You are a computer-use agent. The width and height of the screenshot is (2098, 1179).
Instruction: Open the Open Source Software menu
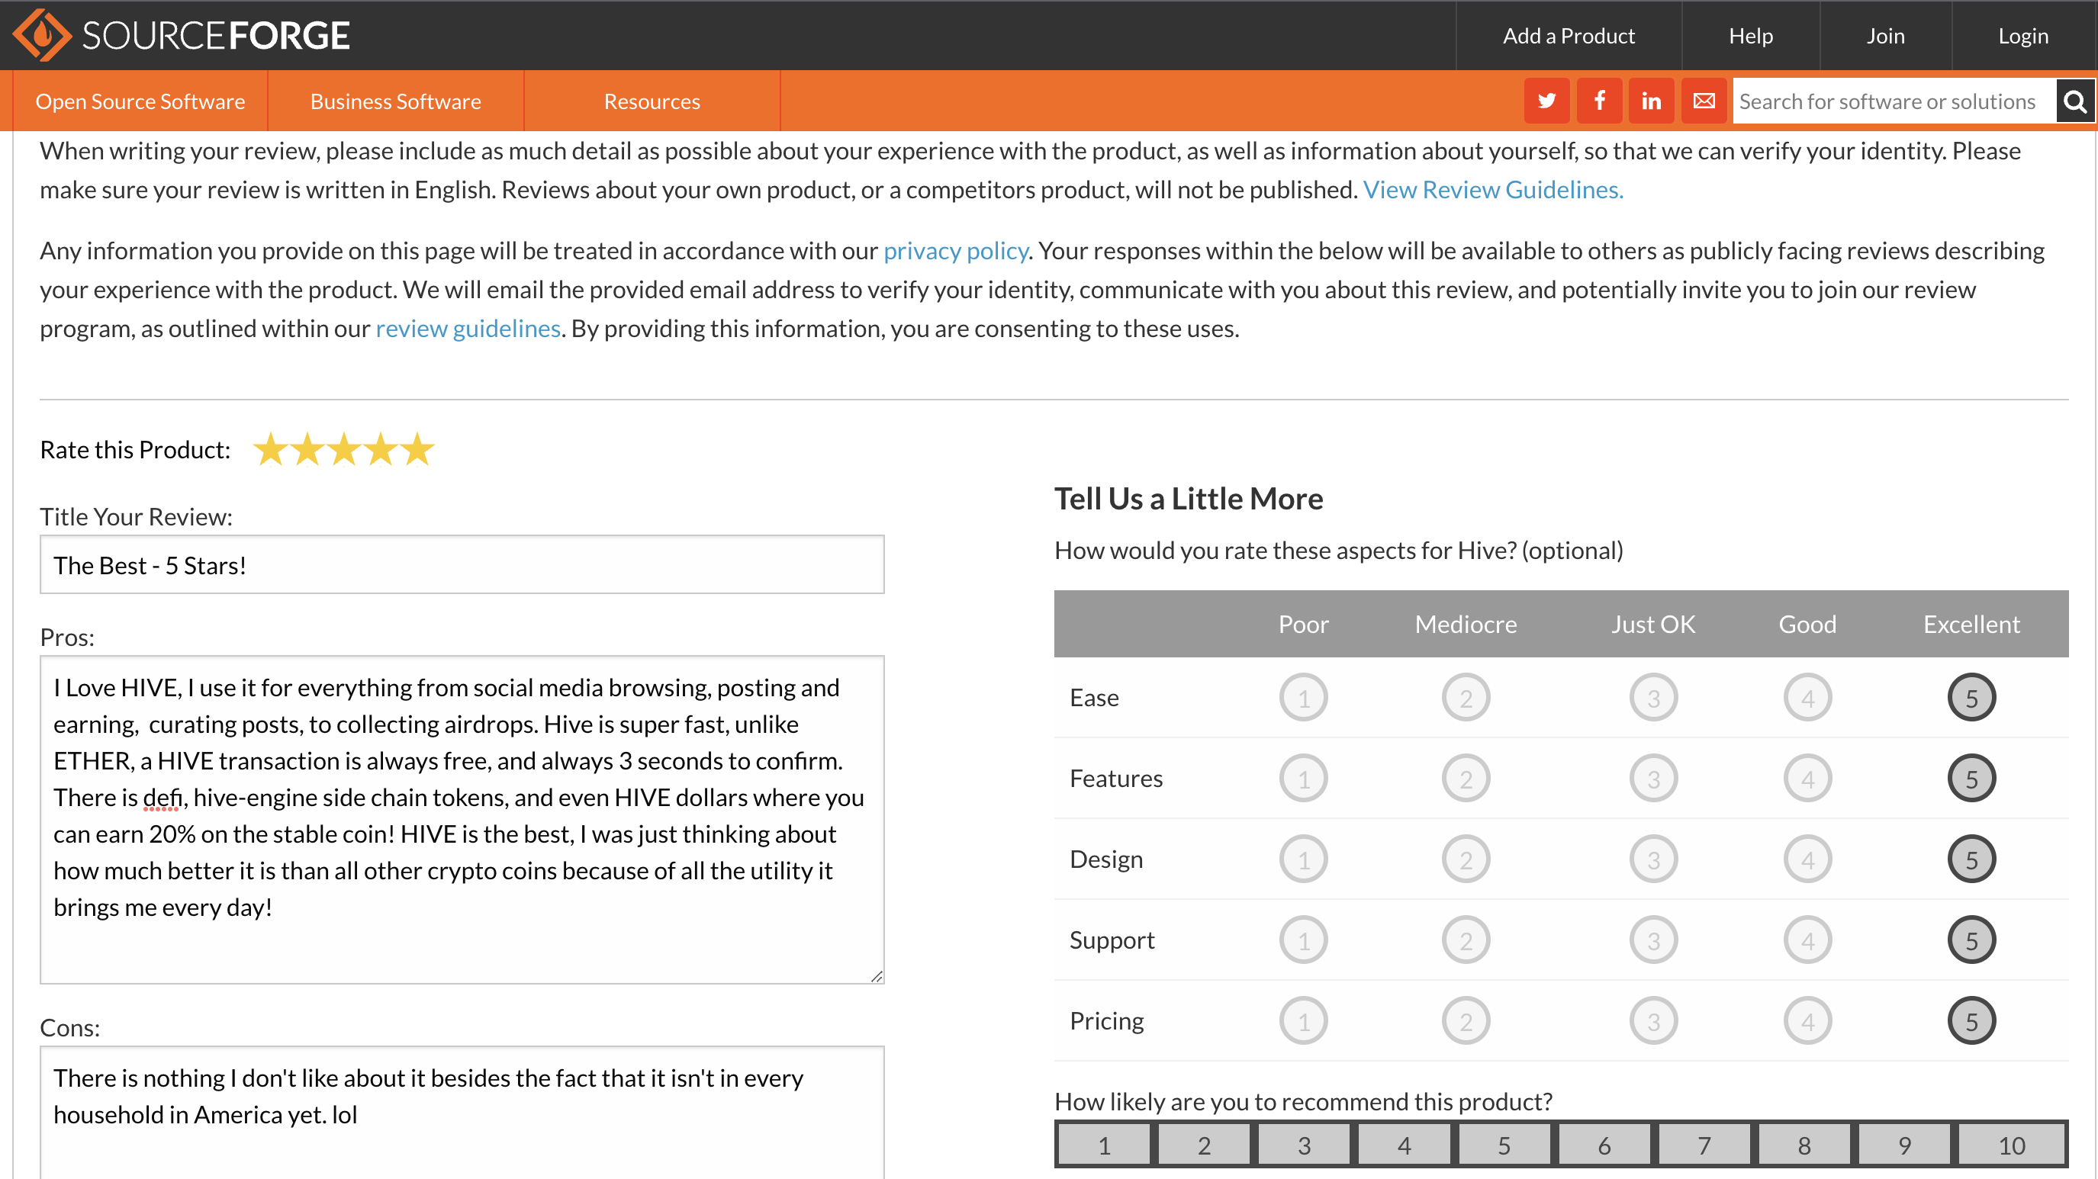point(140,101)
